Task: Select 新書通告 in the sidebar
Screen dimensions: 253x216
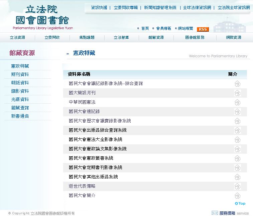Action: (x=20, y=116)
